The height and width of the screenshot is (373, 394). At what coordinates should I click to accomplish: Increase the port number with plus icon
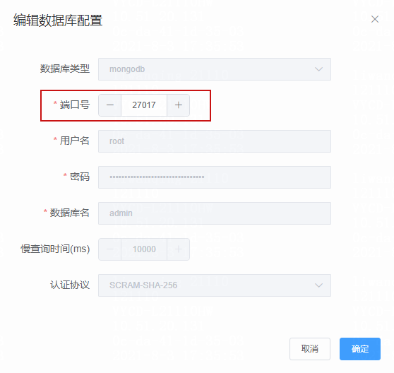(179, 105)
